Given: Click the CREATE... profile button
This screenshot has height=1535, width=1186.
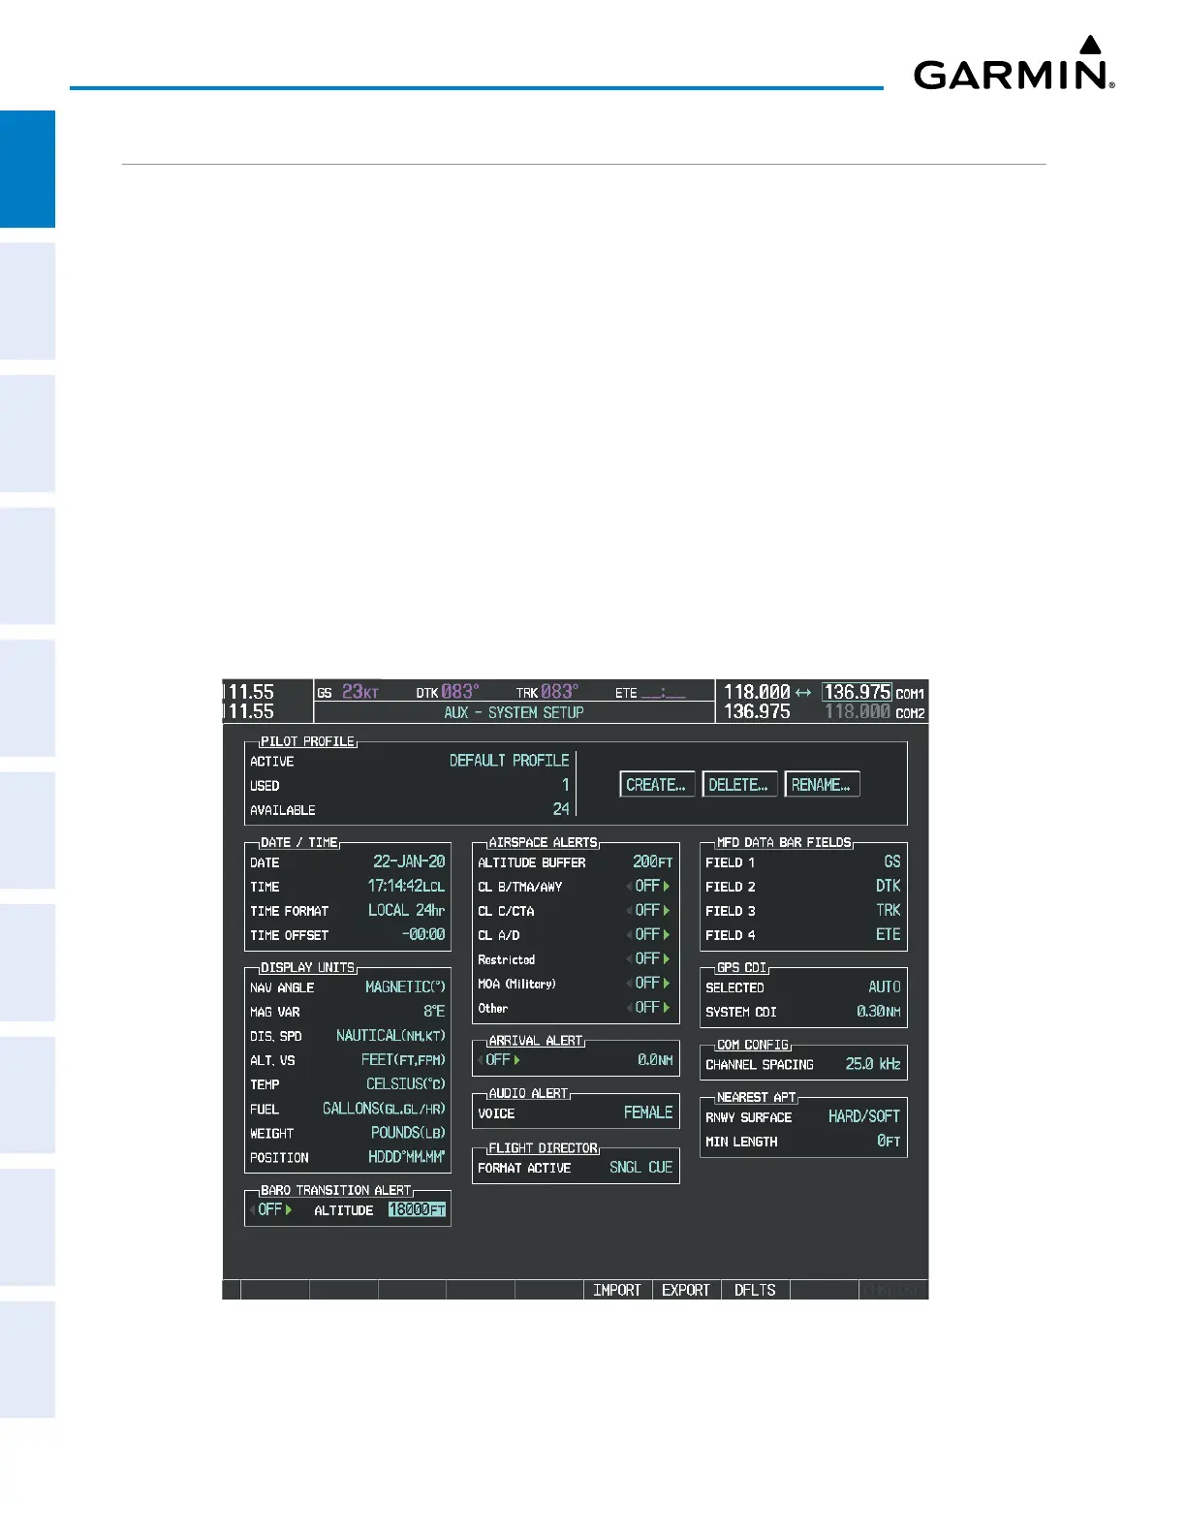Looking at the screenshot, I should coord(657,785).
